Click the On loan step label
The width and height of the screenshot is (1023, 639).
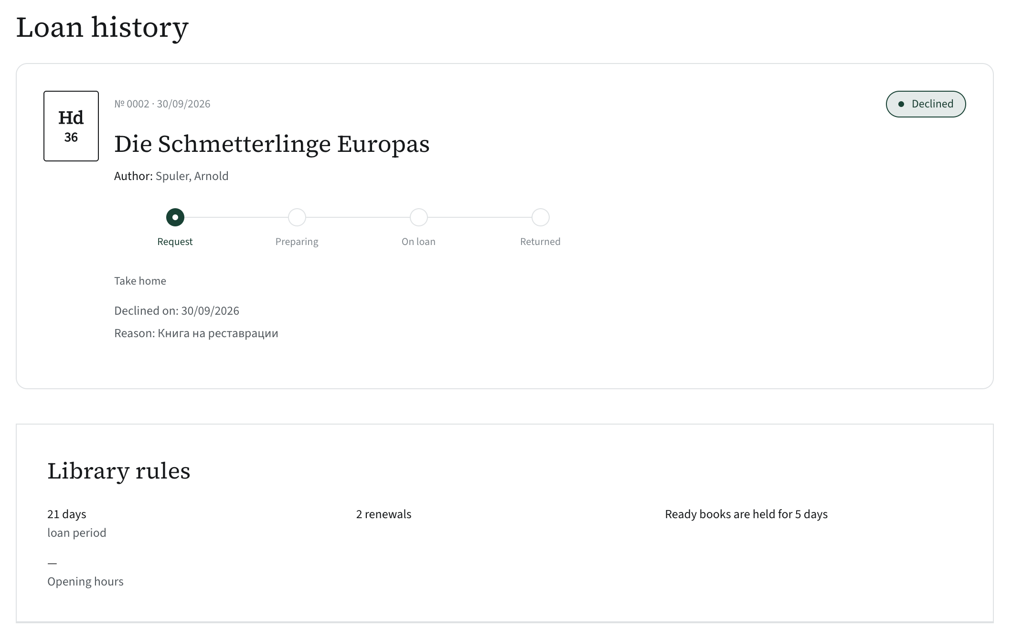pyautogui.click(x=419, y=242)
